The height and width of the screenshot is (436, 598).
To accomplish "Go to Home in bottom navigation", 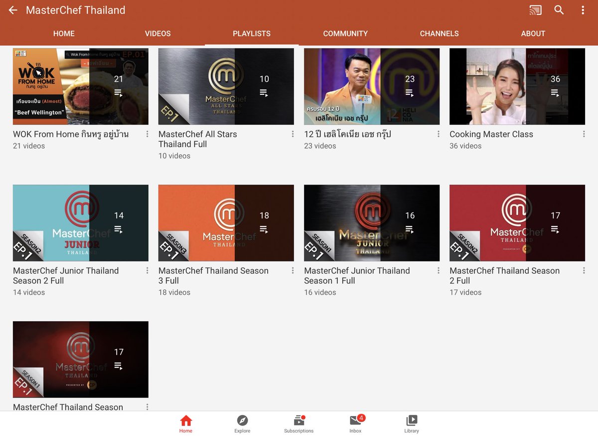I will (x=186, y=424).
